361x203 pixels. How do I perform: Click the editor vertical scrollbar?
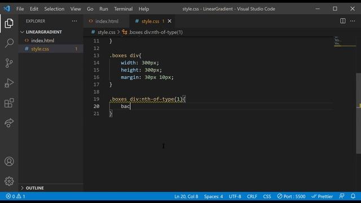359,113
